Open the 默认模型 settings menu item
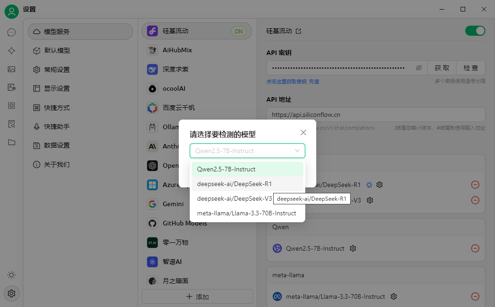 57,50
